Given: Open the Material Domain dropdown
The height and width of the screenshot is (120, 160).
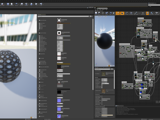Looking at the screenshot, I should [104, 79].
